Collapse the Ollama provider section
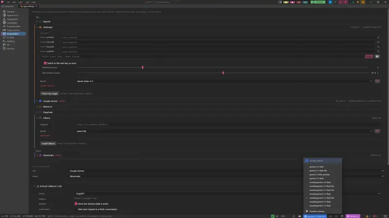The width and height of the screenshot is (389, 218). click(37, 118)
